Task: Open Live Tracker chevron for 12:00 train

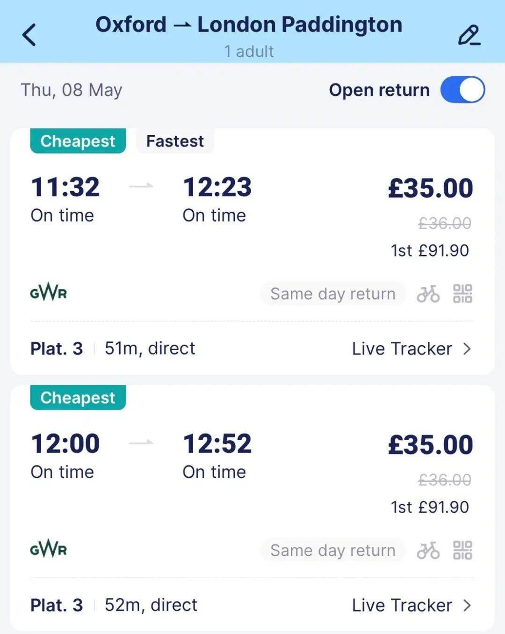Action: point(467,605)
